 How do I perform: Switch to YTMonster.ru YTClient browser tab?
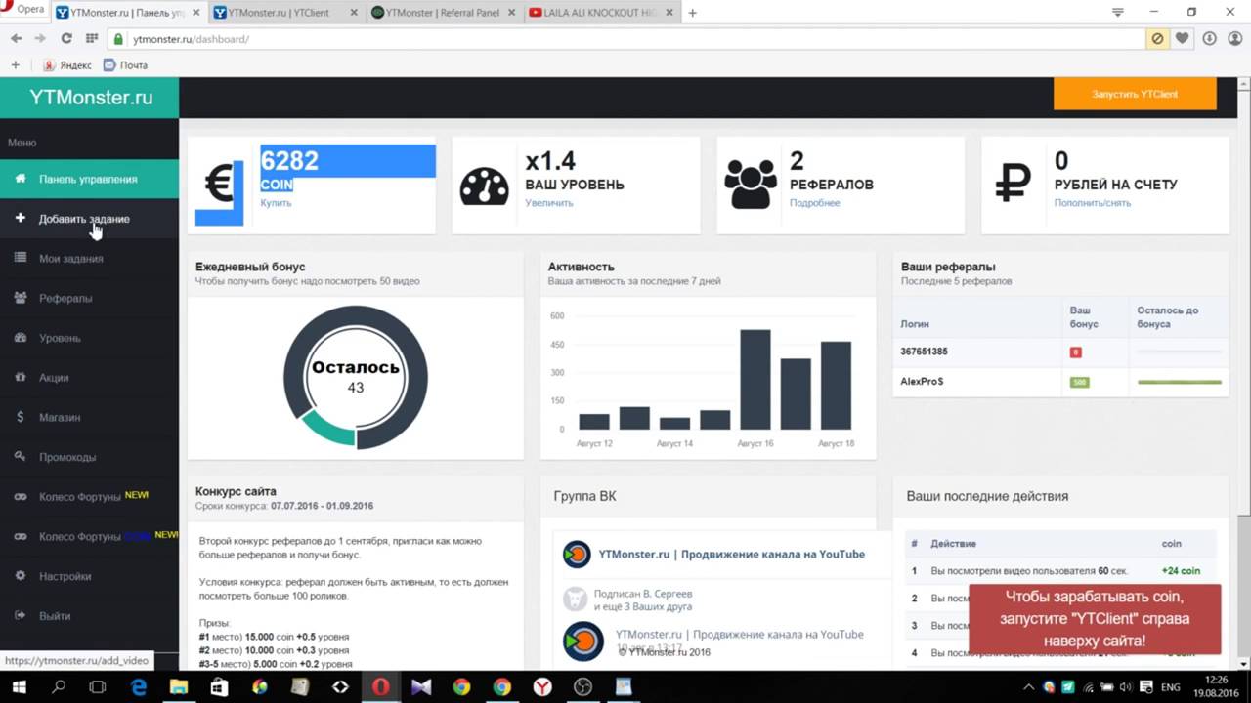(283, 13)
